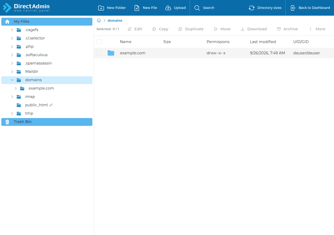Choose the Copy action

(160, 29)
